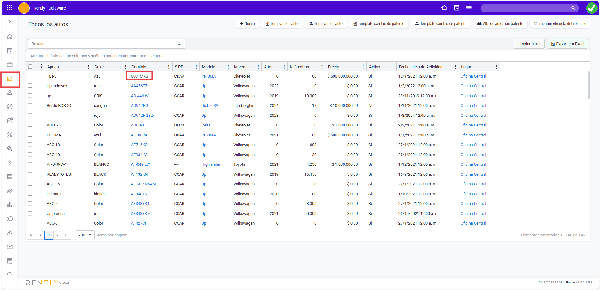
Task: Open the Precio column options menu
Action: click(x=363, y=67)
